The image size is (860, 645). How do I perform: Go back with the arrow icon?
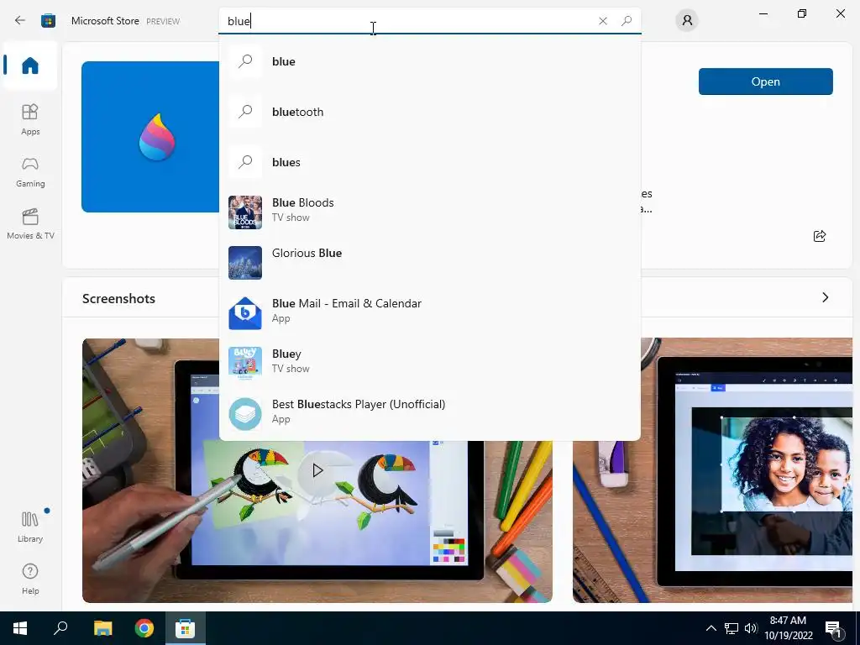click(20, 21)
